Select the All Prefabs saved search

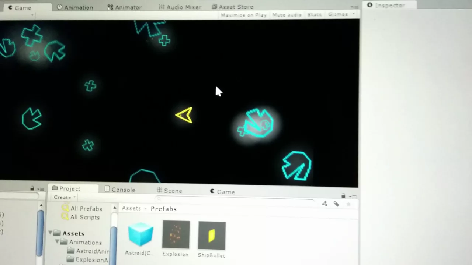pos(86,208)
